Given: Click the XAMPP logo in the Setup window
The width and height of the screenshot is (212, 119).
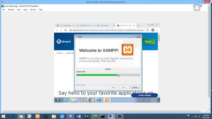Looking at the screenshot, I should pos(127,50).
